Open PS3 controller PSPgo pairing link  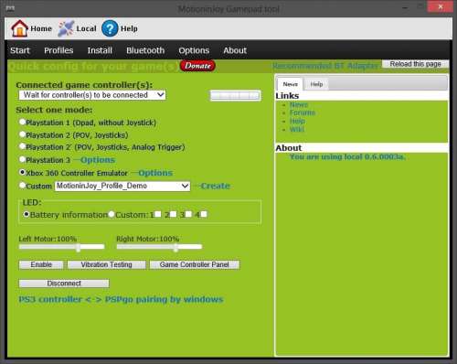[121, 299]
